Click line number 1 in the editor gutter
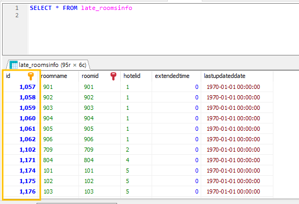 (17, 8)
